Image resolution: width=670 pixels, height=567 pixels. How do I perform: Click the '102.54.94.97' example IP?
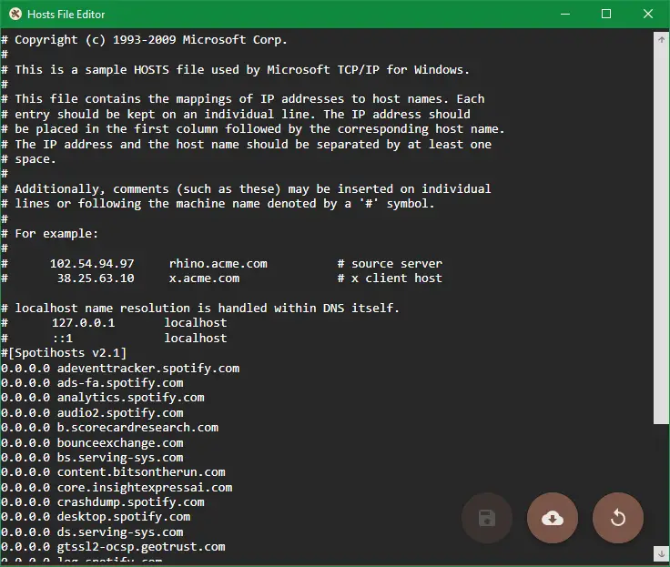click(x=92, y=264)
